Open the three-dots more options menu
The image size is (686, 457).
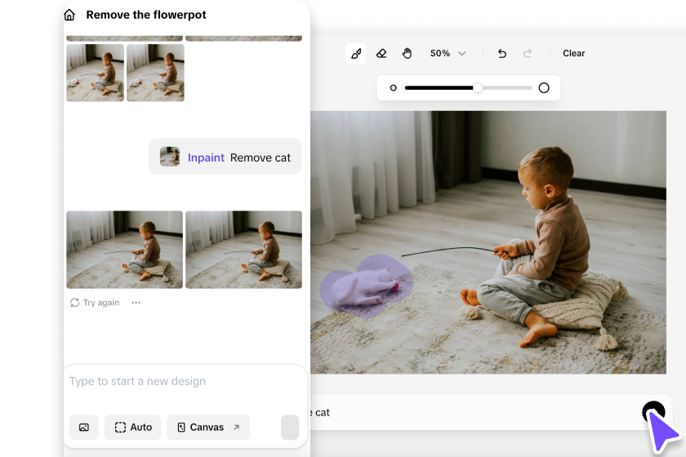click(136, 303)
